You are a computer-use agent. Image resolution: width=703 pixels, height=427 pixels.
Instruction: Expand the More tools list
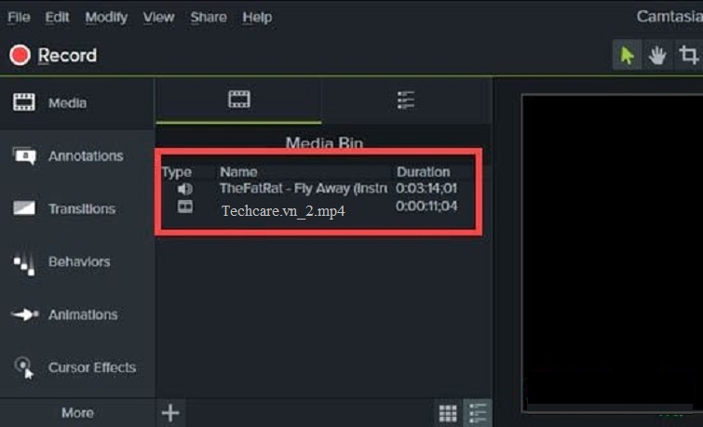click(77, 413)
